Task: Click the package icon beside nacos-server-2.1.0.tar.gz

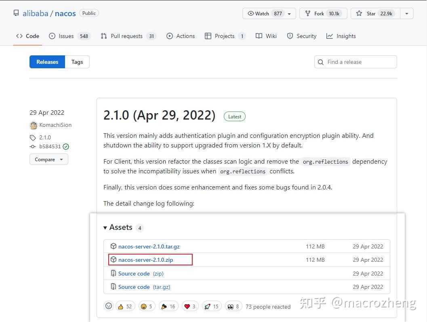Action: [113, 246]
